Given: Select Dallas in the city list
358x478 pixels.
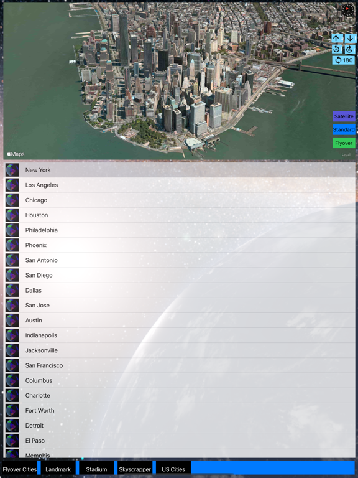Looking at the screenshot, I should coord(180,290).
